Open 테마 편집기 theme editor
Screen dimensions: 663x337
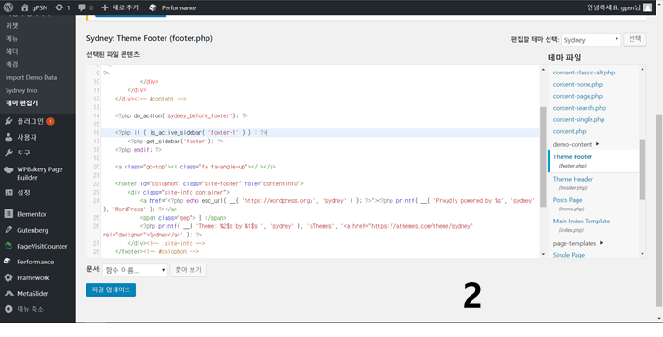22,103
